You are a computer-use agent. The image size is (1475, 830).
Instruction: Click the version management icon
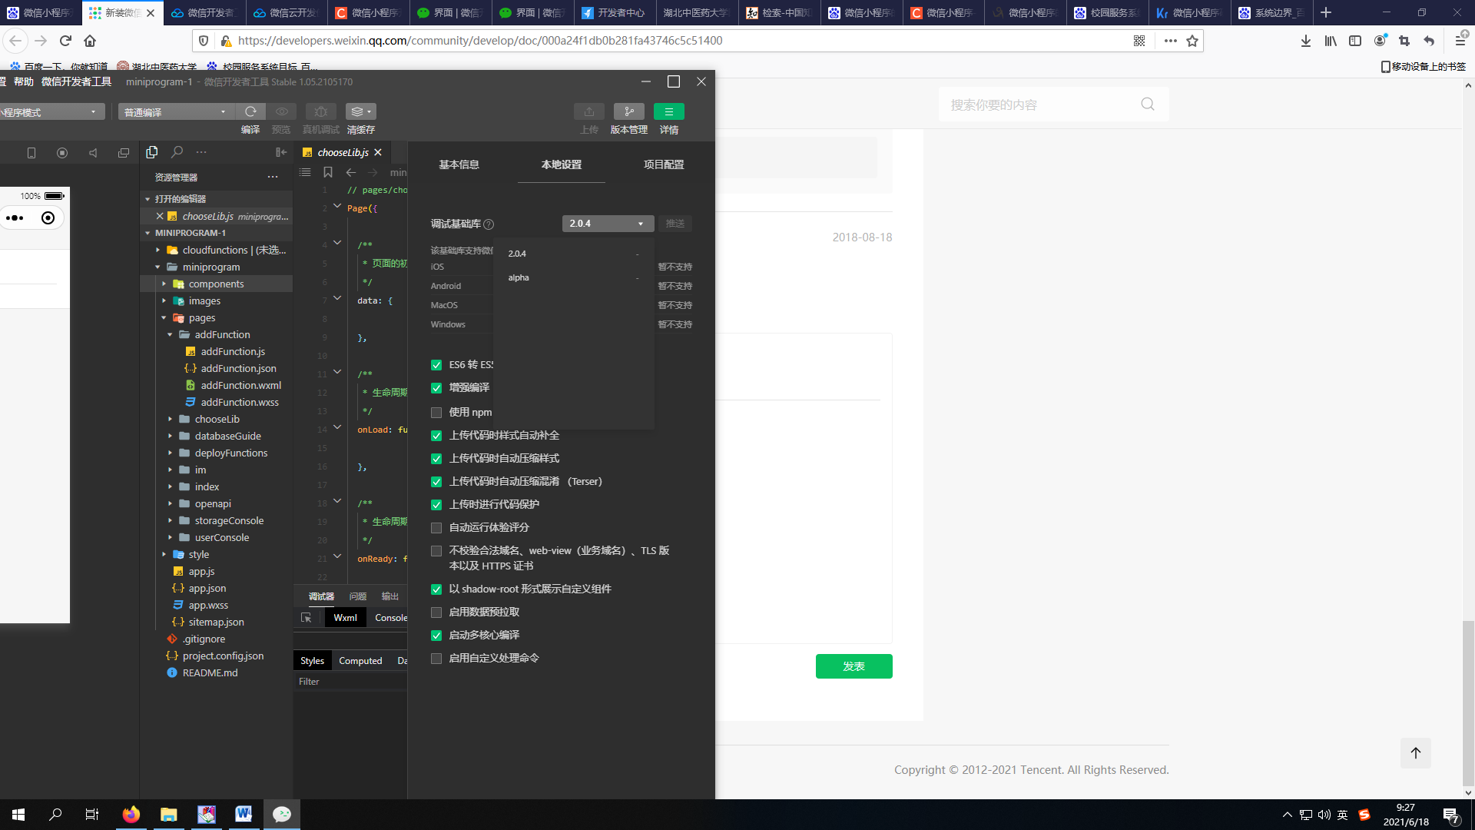tap(628, 111)
